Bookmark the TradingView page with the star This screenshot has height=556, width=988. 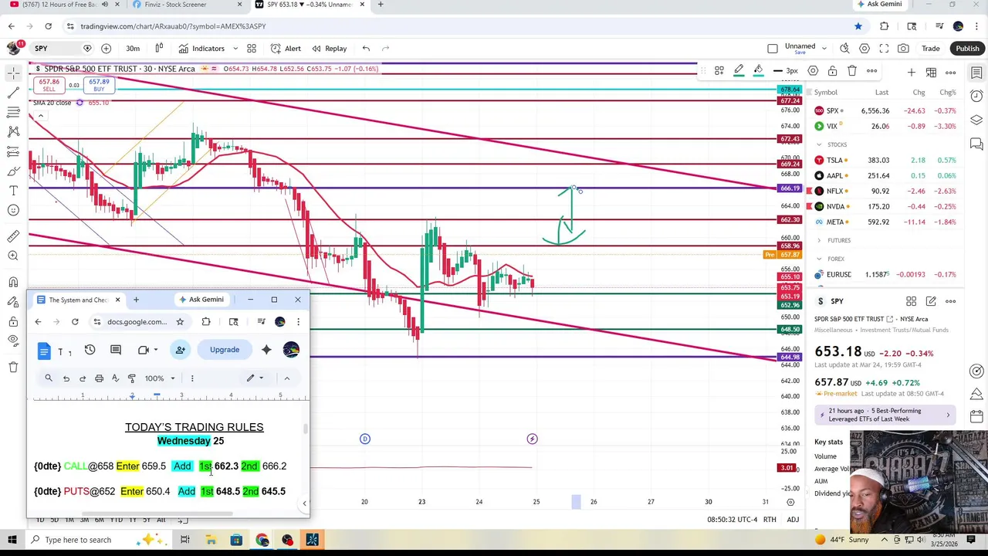tap(858, 26)
